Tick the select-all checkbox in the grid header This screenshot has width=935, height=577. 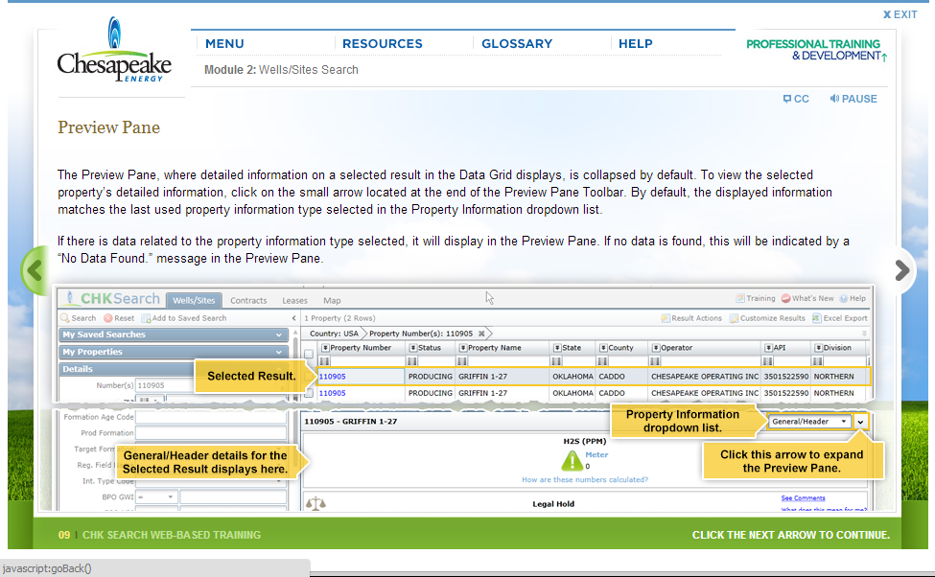(x=308, y=354)
